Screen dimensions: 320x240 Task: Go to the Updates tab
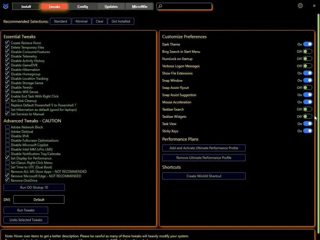pos(111,7)
